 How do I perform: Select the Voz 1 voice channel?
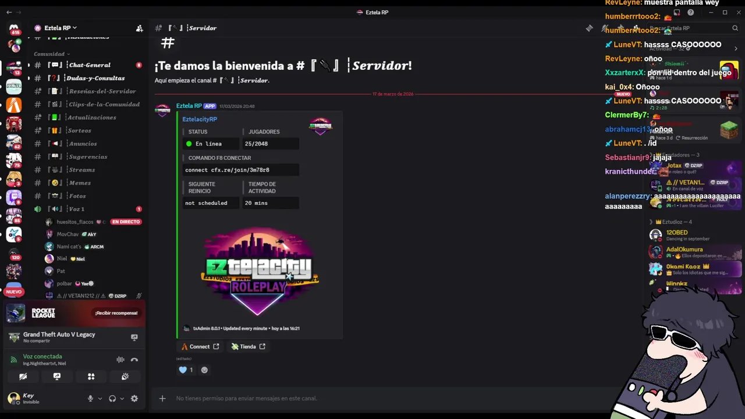[x=87, y=209]
